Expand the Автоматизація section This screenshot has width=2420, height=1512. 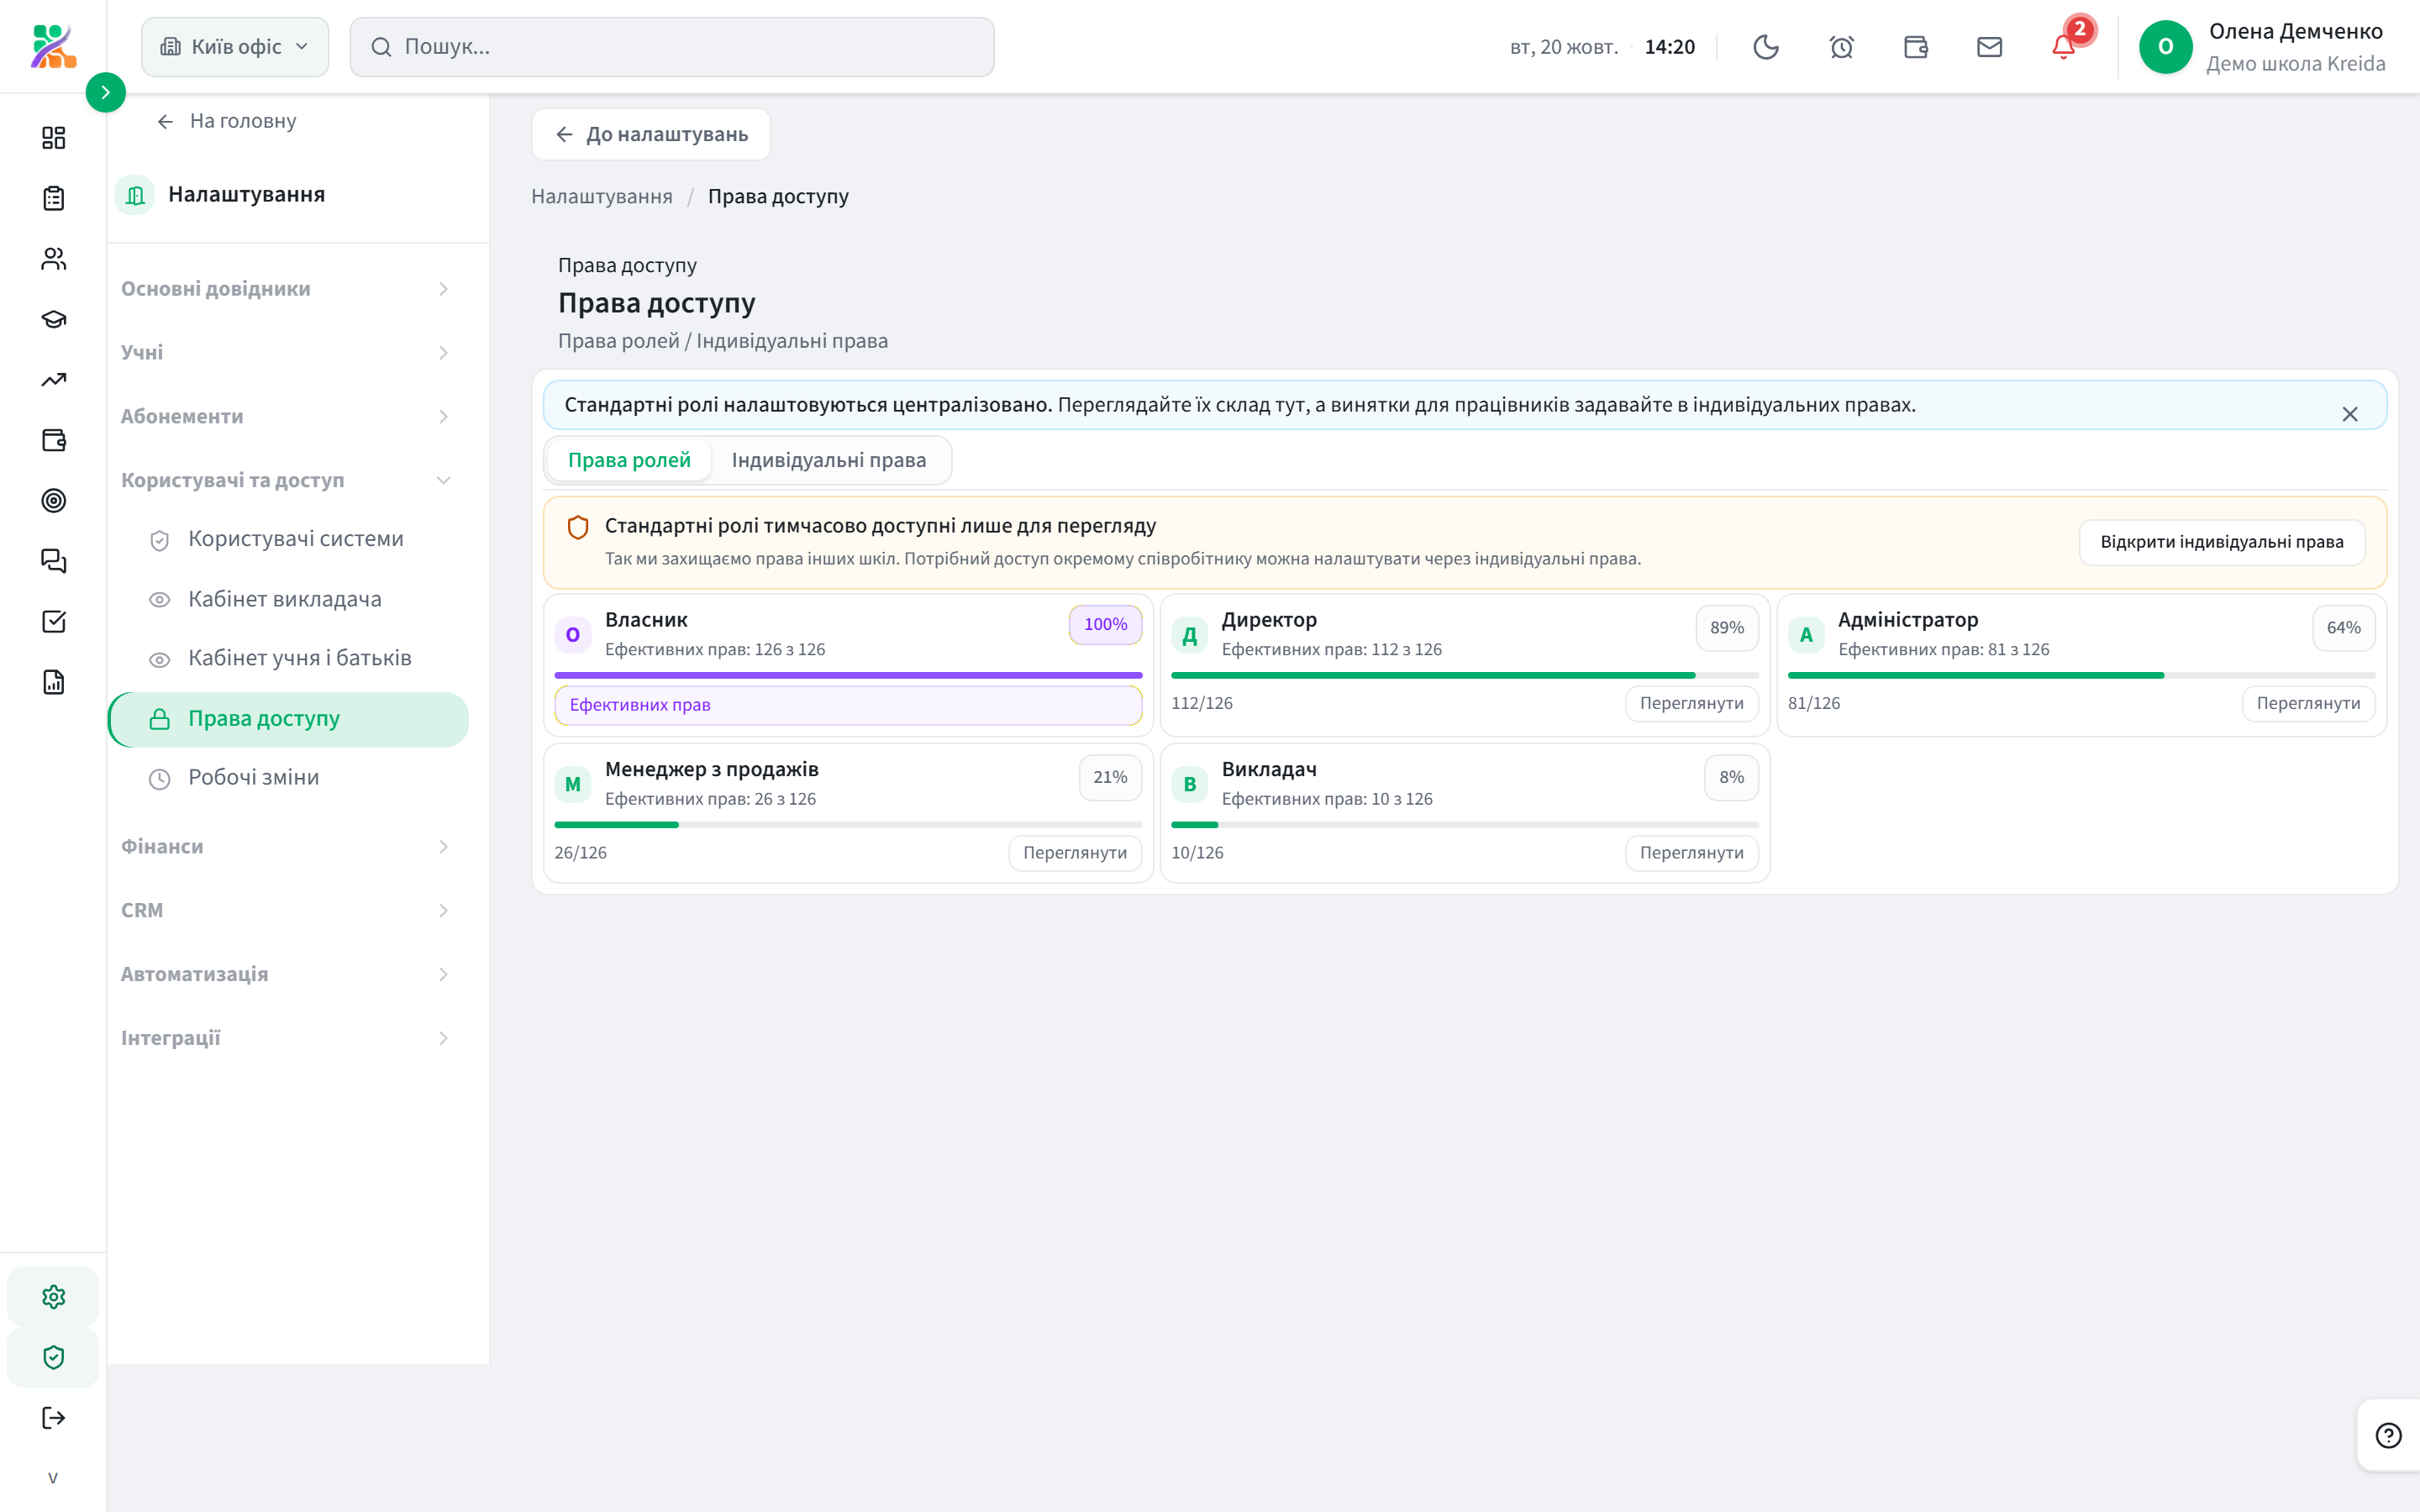pyautogui.click(x=286, y=975)
